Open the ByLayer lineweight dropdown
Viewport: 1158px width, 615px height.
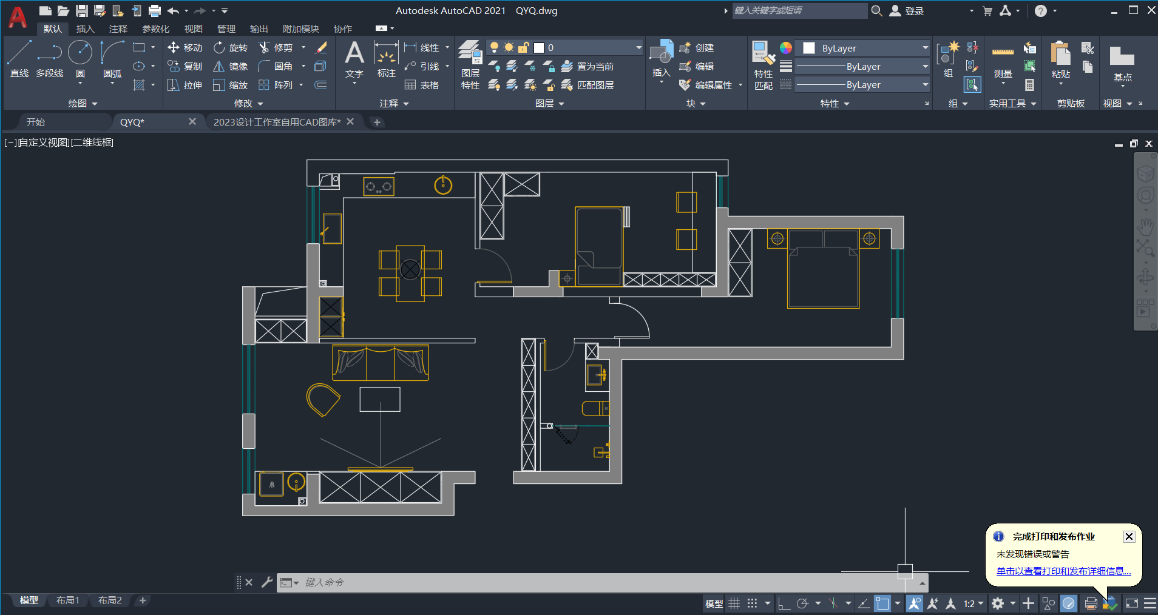(x=926, y=66)
